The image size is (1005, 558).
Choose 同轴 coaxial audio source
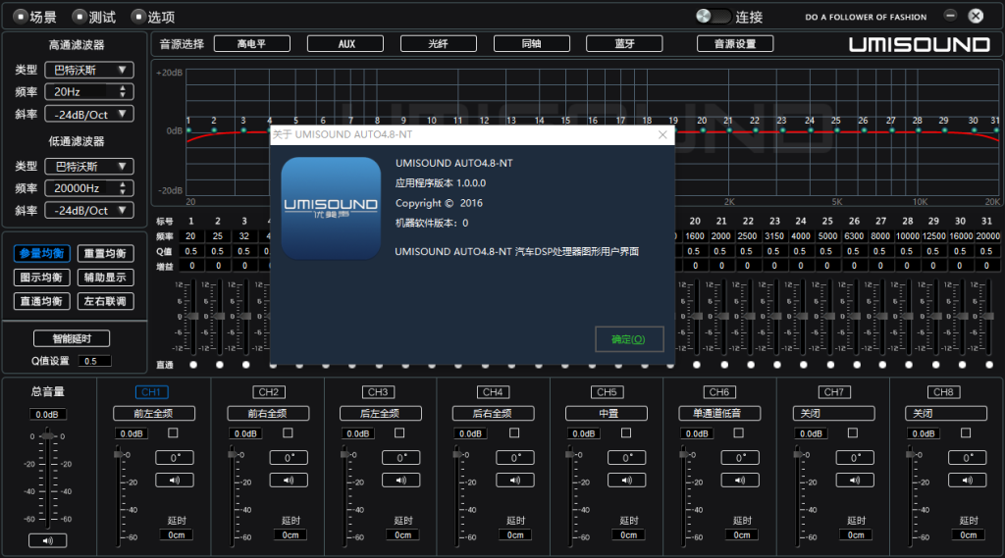tap(531, 43)
